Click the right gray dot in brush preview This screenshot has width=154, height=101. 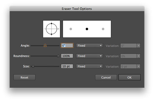103,29
